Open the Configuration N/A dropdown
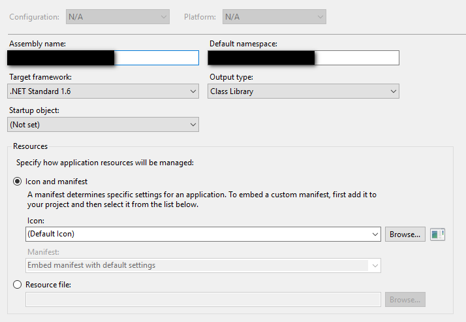Screen dimensions: 466x322 (x=117, y=16)
